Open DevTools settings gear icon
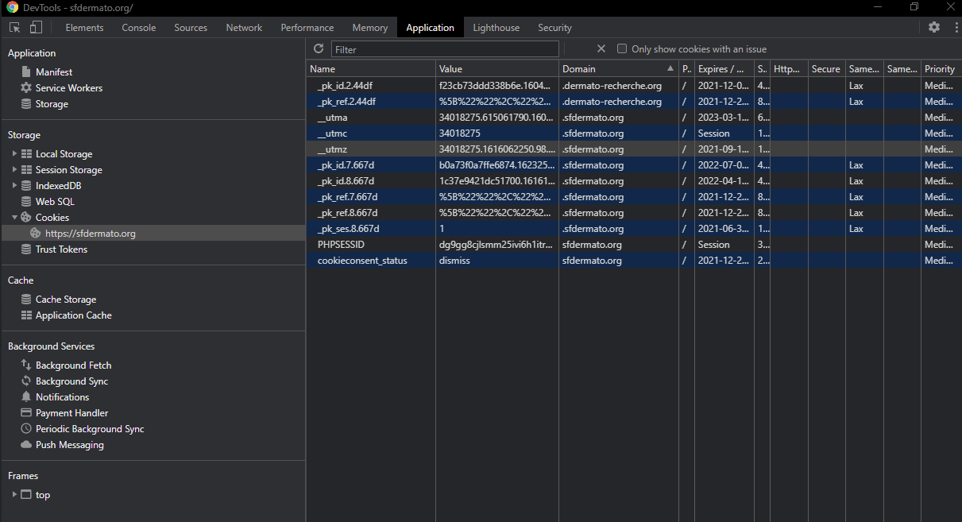This screenshot has height=522, width=962. point(934,27)
